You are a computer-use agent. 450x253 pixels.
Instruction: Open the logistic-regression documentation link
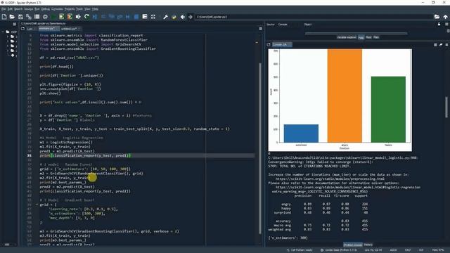(348, 187)
